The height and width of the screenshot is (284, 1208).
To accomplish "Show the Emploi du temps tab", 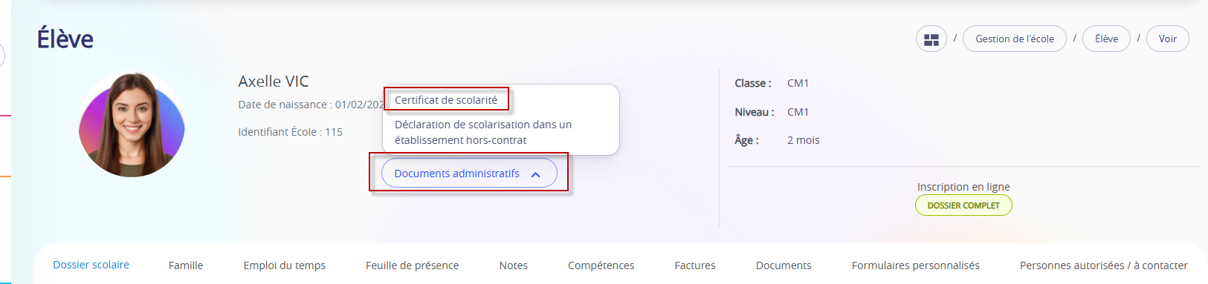I will coord(285,265).
